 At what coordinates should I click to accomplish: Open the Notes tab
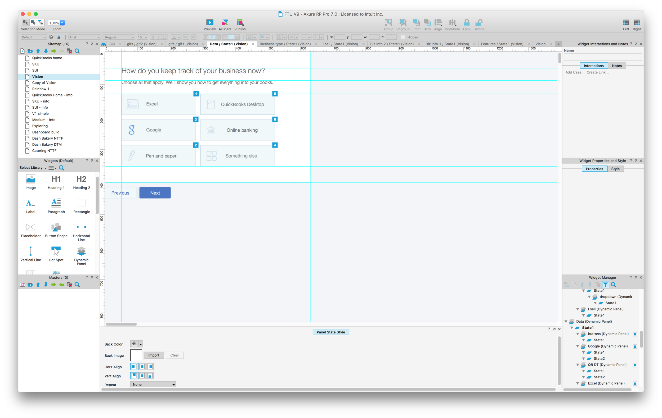[x=617, y=66]
